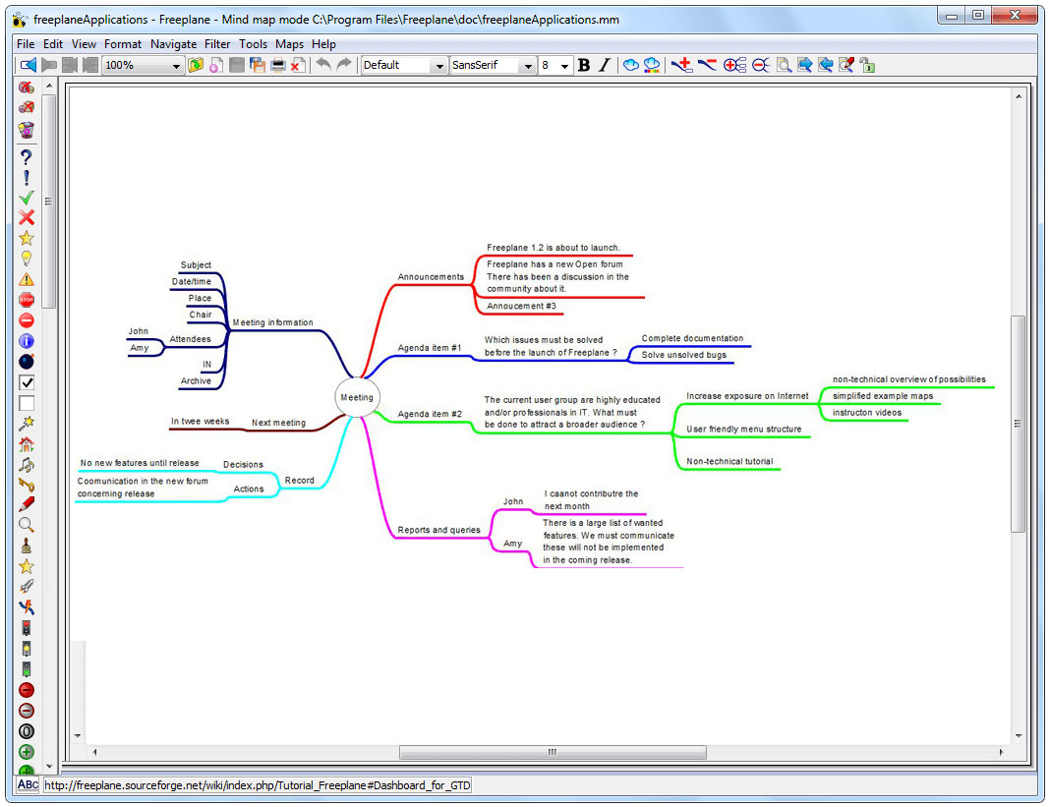Add the black zero priority icon
The width and height of the screenshot is (1050, 807).
[x=27, y=731]
